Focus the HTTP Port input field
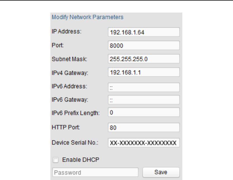The height and width of the screenshot is (180, 233). 144,128
